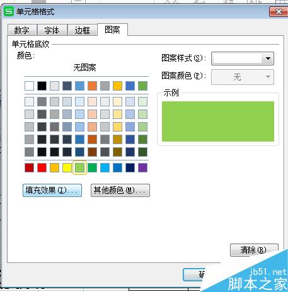Pick the light blue top-row swatch
Screen dimensions: 288x292
pos(79,86)
